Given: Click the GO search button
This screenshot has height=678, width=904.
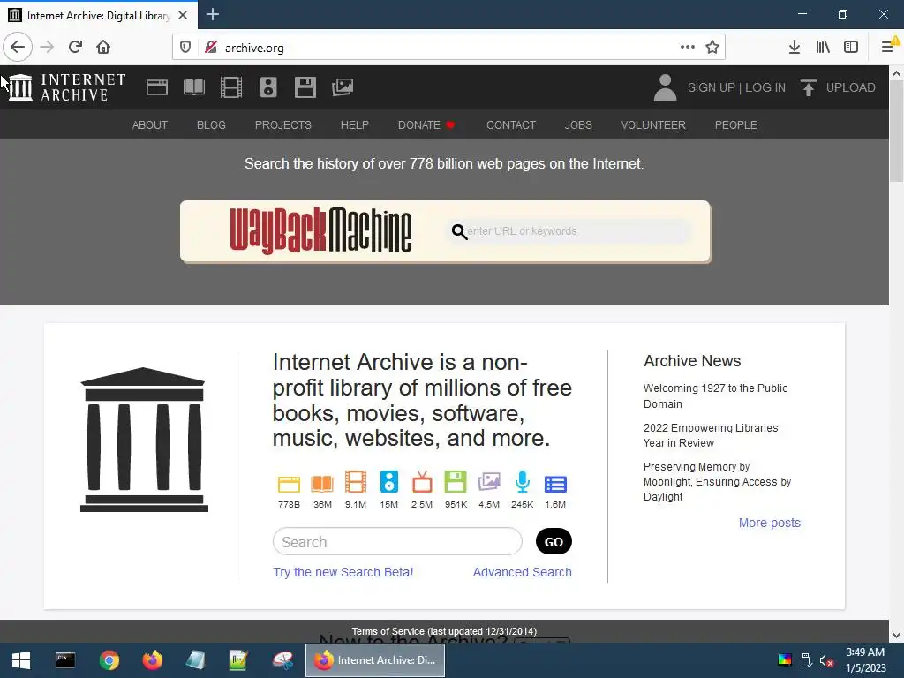Looking at the screenshot, I should [554, 541].
